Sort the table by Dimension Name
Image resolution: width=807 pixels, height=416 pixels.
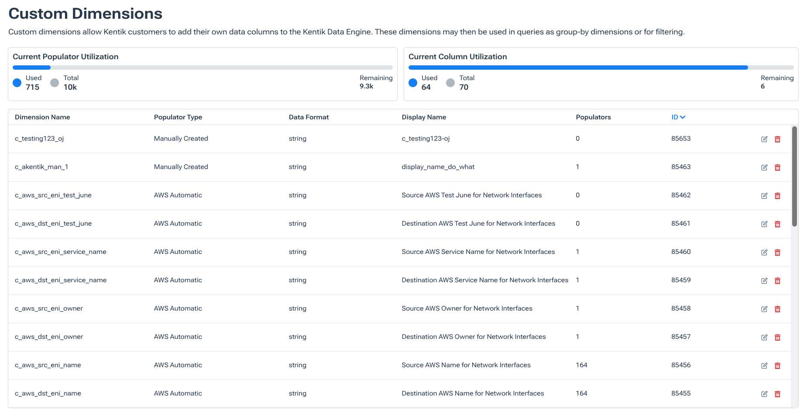[x=42, y=117]
